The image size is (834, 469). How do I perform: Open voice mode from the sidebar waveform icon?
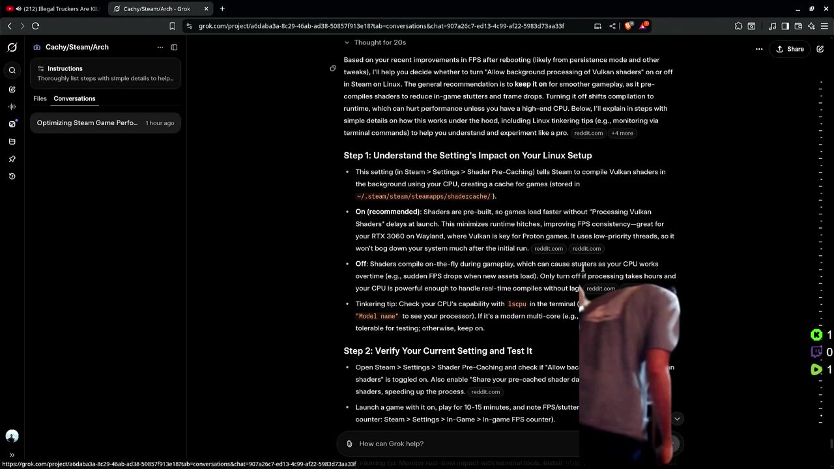[x=12, y=106]
